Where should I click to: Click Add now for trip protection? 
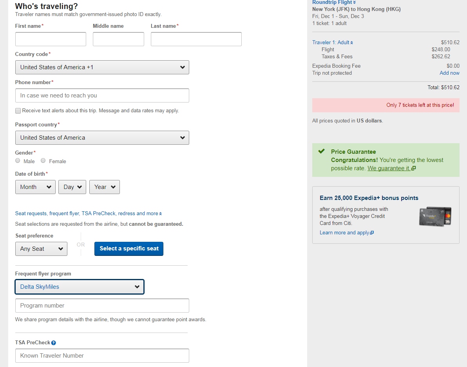pyautogui.click(x=449, y=73)
